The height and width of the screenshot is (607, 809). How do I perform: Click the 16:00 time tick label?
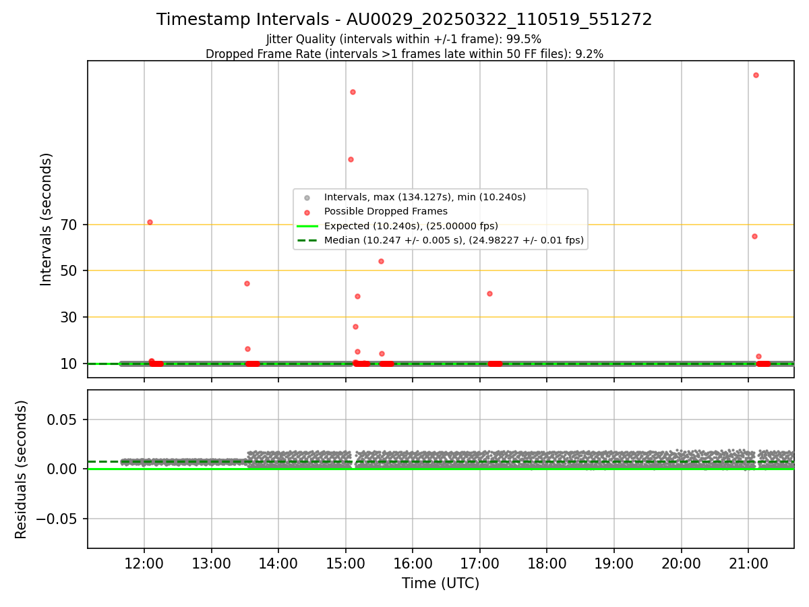click(413, 562)
